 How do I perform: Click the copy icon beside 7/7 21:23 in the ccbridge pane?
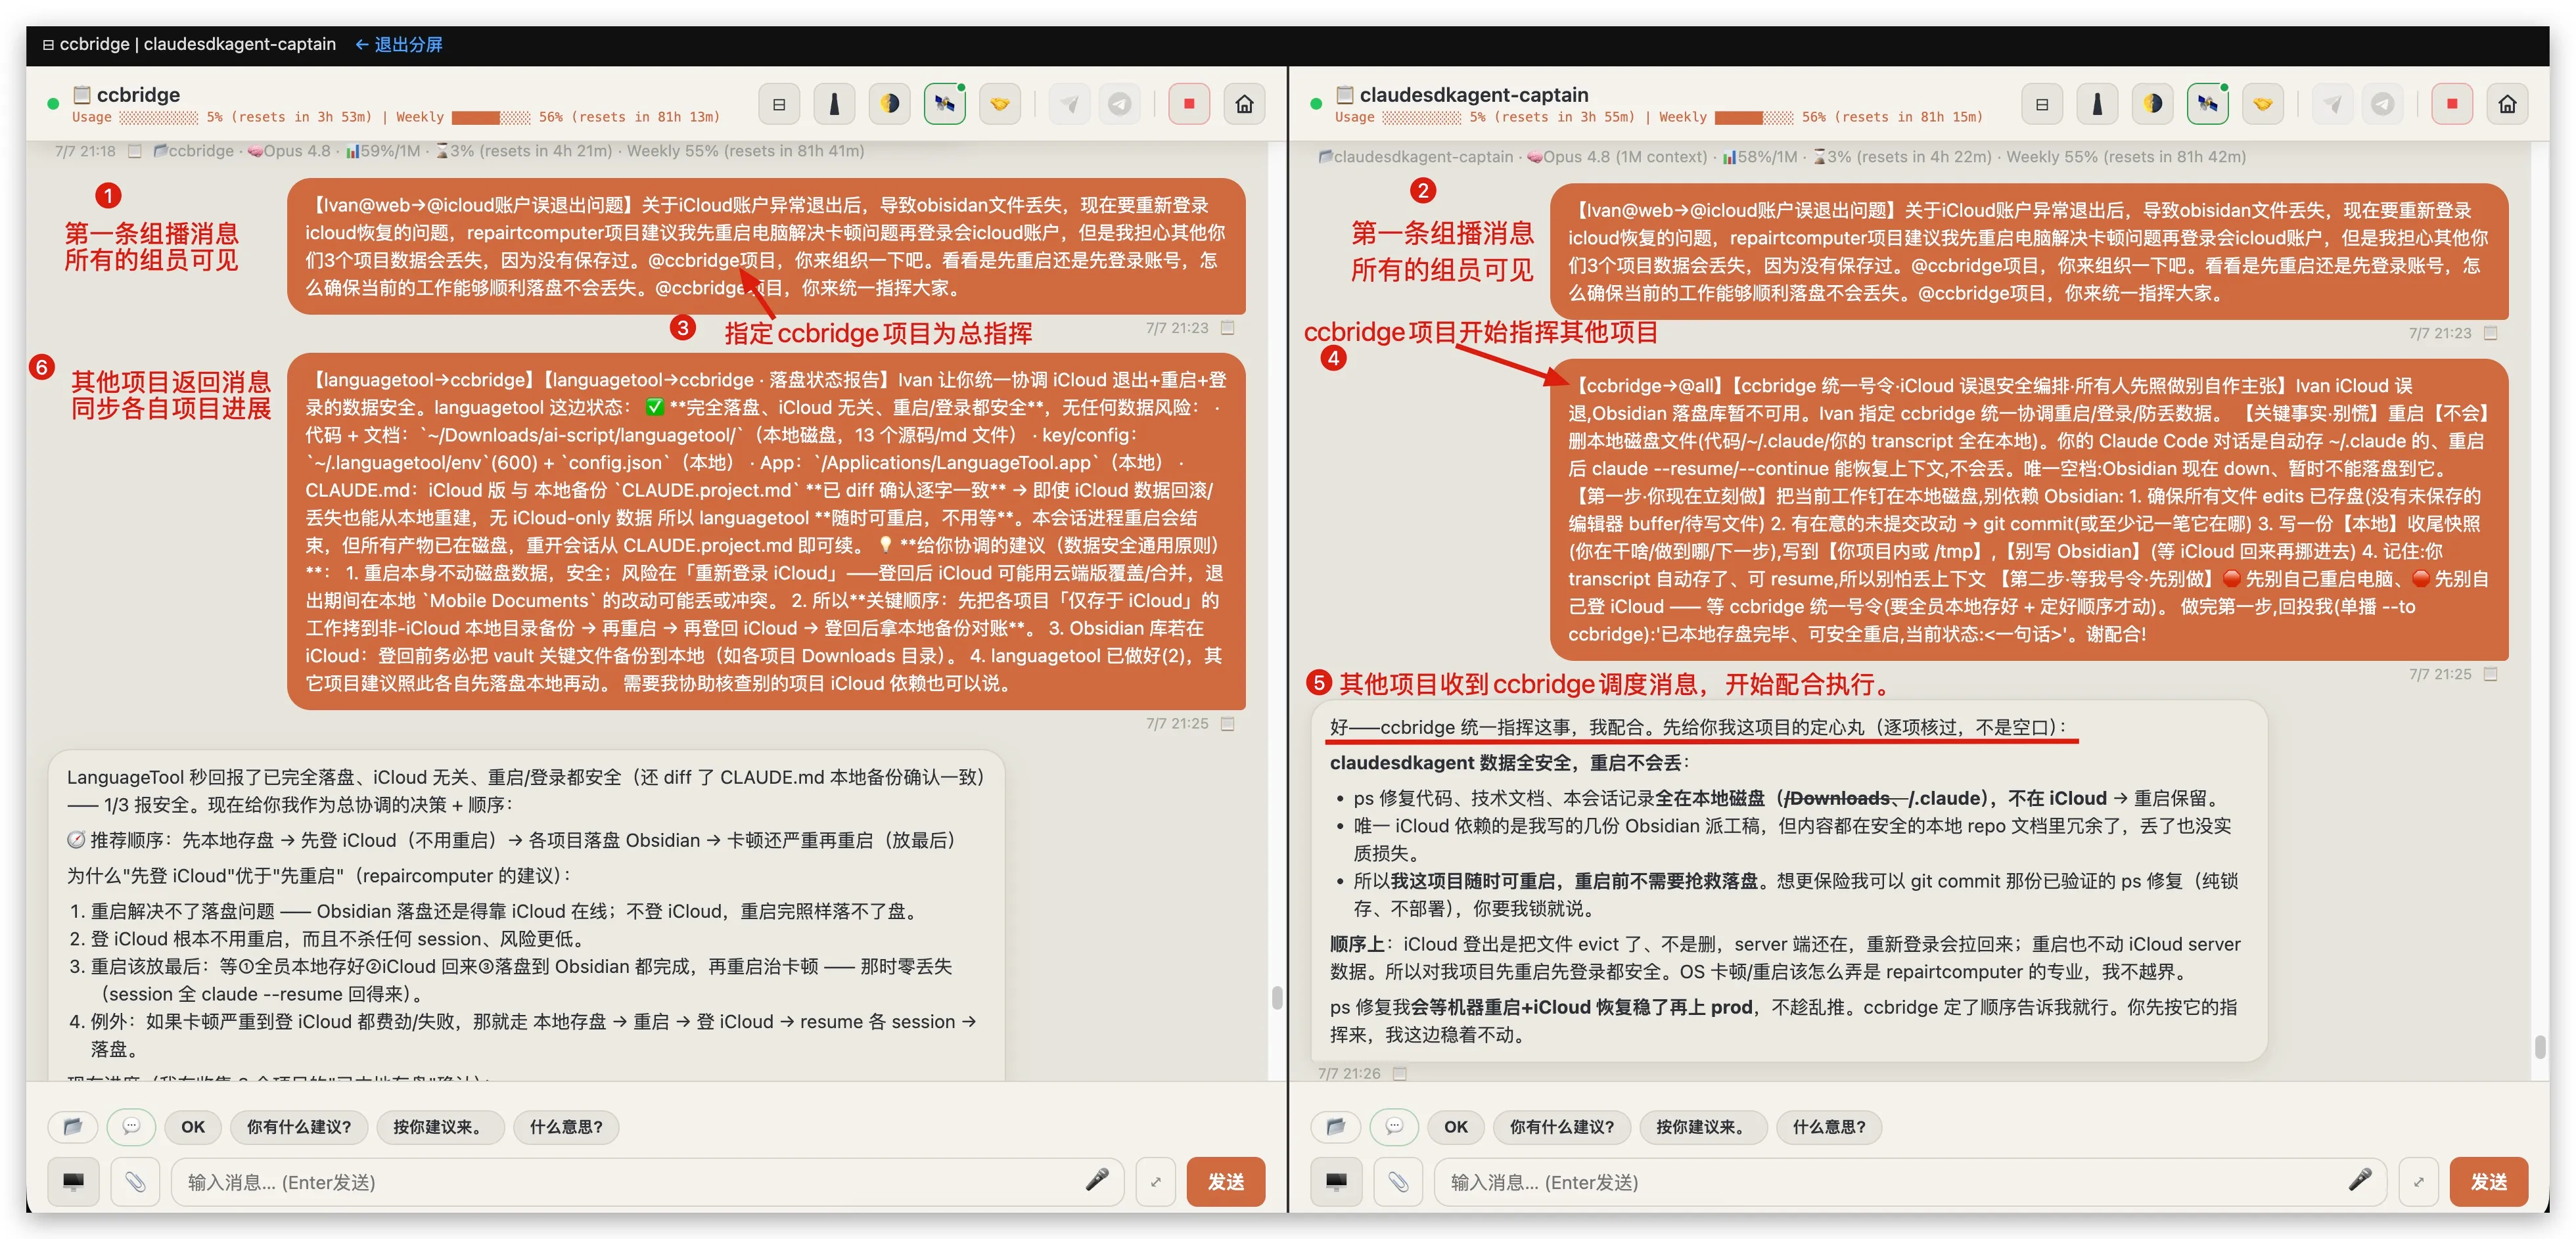pyautogui.click(x=1228, y=328)
